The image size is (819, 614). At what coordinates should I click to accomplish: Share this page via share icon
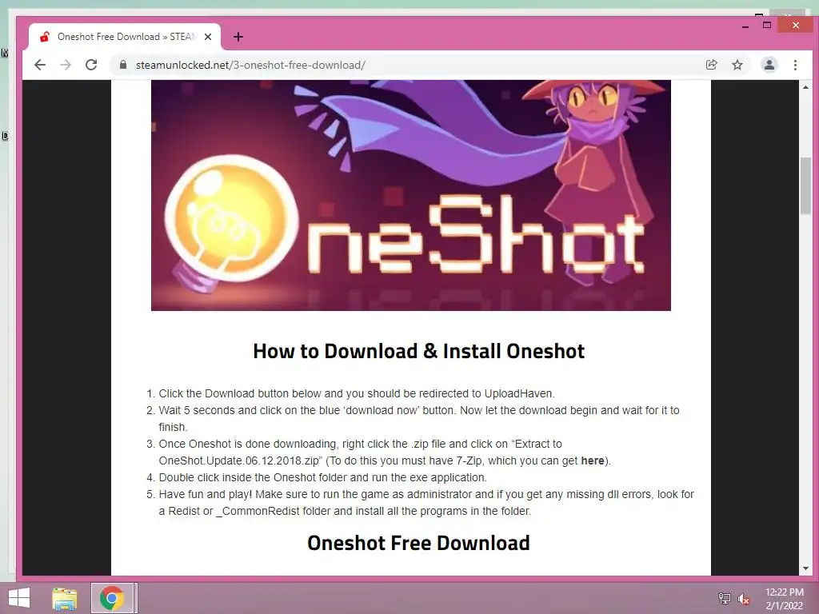[711, 65]
